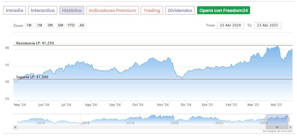The height and width of the screenshot is (136, 297).
Task: Open the Interactiva chart tab
Action: pyautogui.click(x=43, y=11)
